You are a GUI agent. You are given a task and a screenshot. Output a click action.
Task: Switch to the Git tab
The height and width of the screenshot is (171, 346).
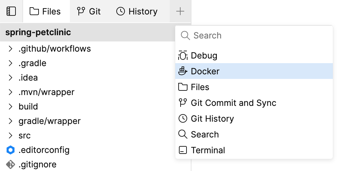(89, 12)
